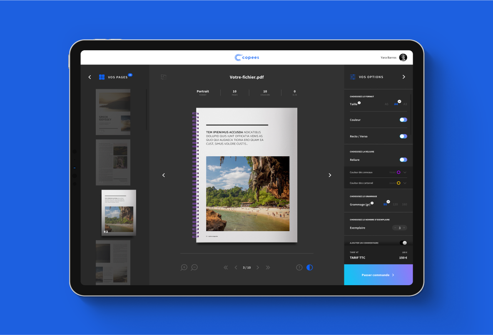Toggle the Reliure binding switch
This screenshot has width=493, height=335.
tap(403, 160)
